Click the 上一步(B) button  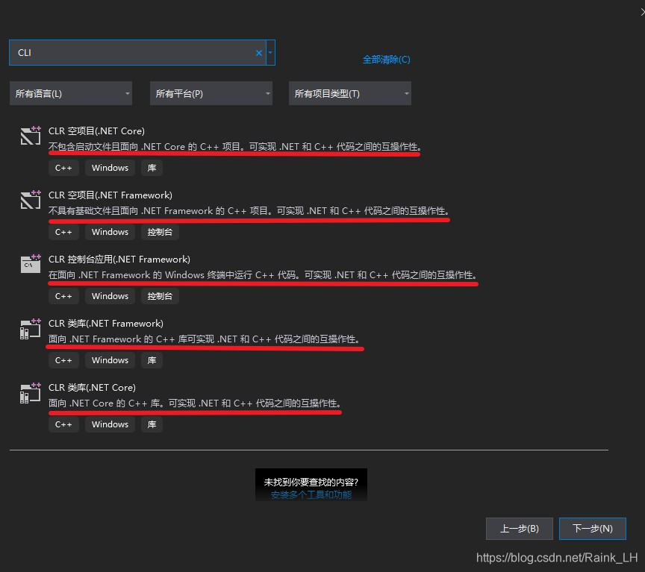point(519,529)
